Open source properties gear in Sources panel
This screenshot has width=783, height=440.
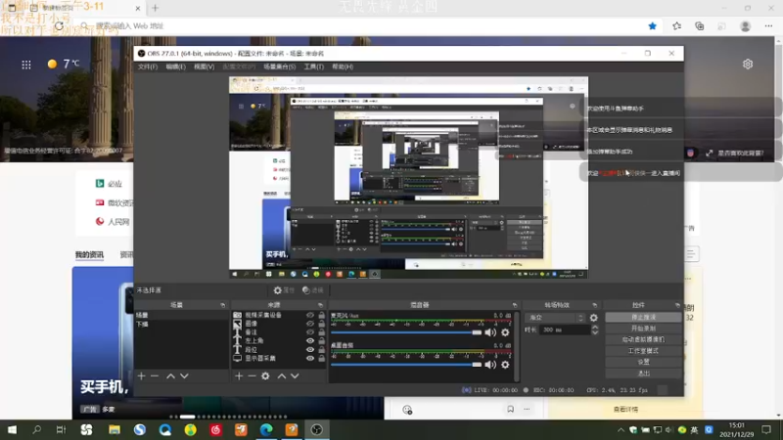coord(265,376)
